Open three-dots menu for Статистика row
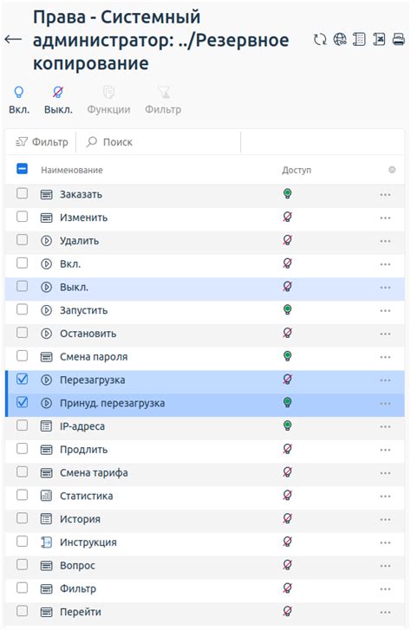 click(385, 497)
